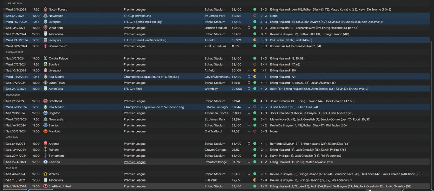Open FA Cup Third Round competition

click(137, 16)
